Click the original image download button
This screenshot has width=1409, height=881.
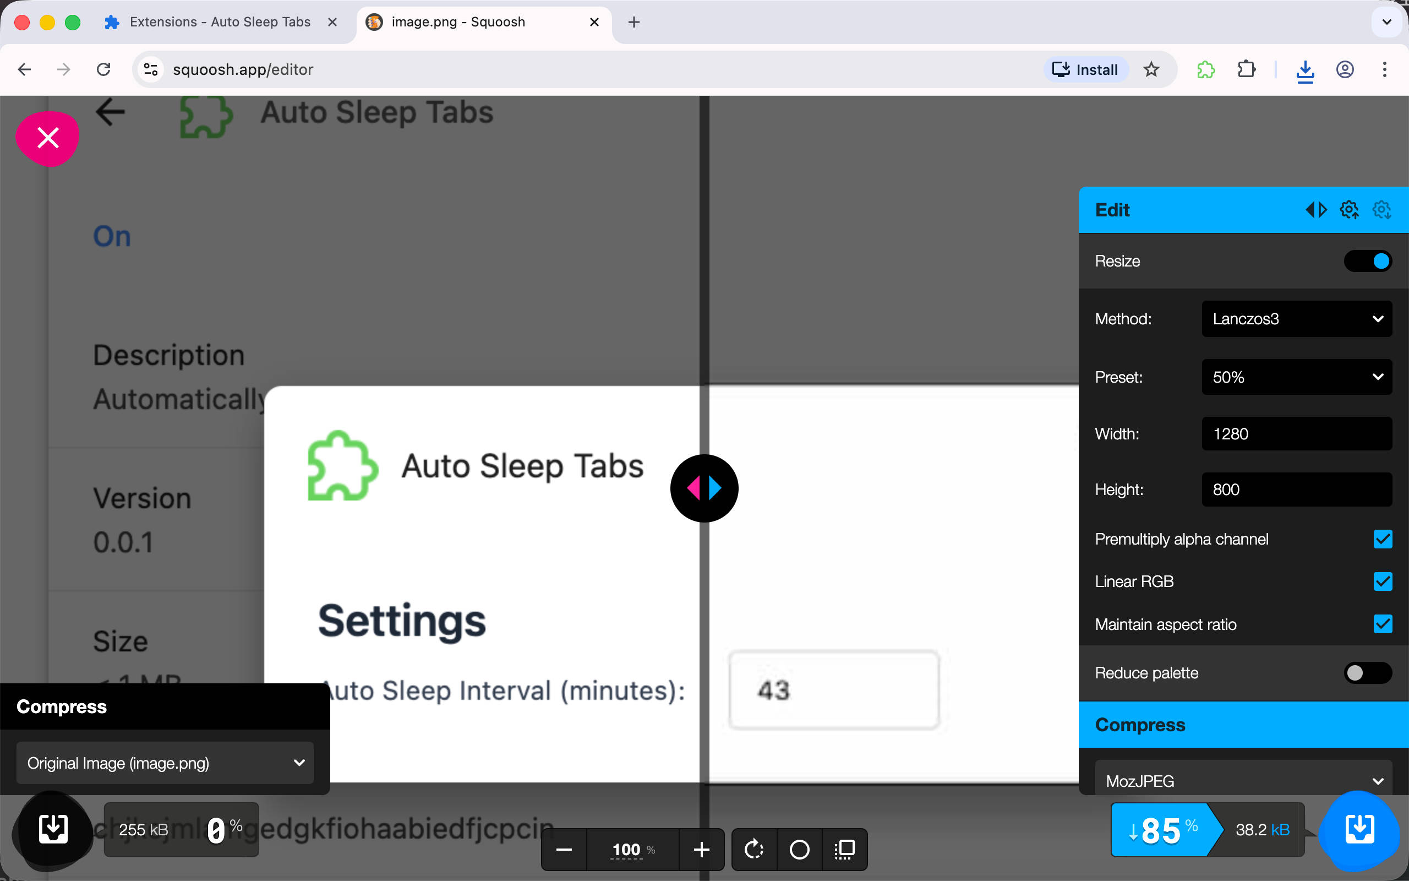pos(53,830)
